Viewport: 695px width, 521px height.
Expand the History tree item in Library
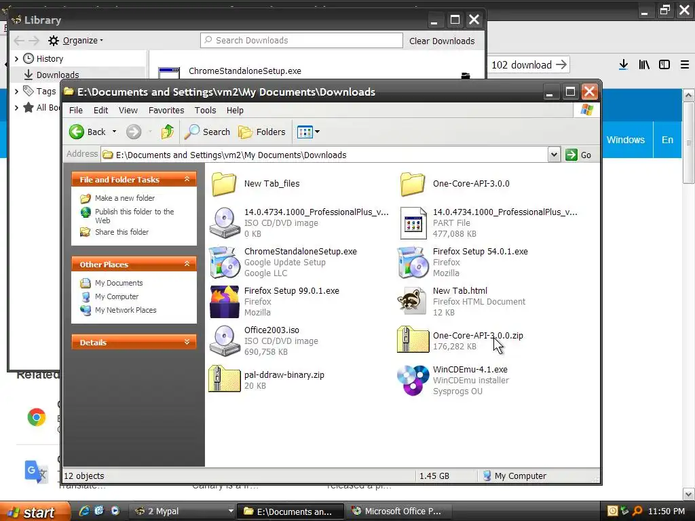point(16,58)
